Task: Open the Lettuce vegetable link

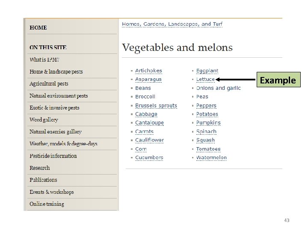Action: (205, 80)
